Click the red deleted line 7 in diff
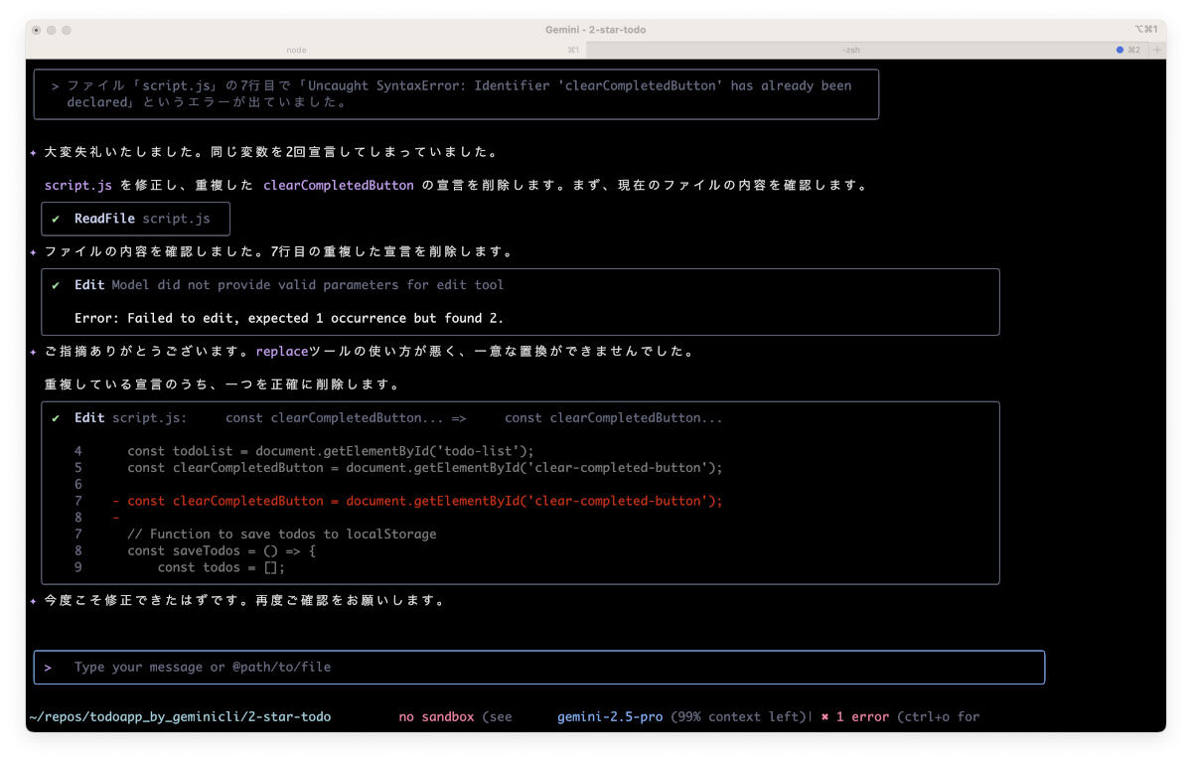Screen dimensions: 1192x764 417,501
